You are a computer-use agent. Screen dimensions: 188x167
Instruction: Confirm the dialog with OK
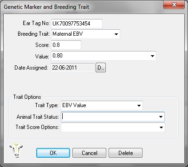[53, 153]
